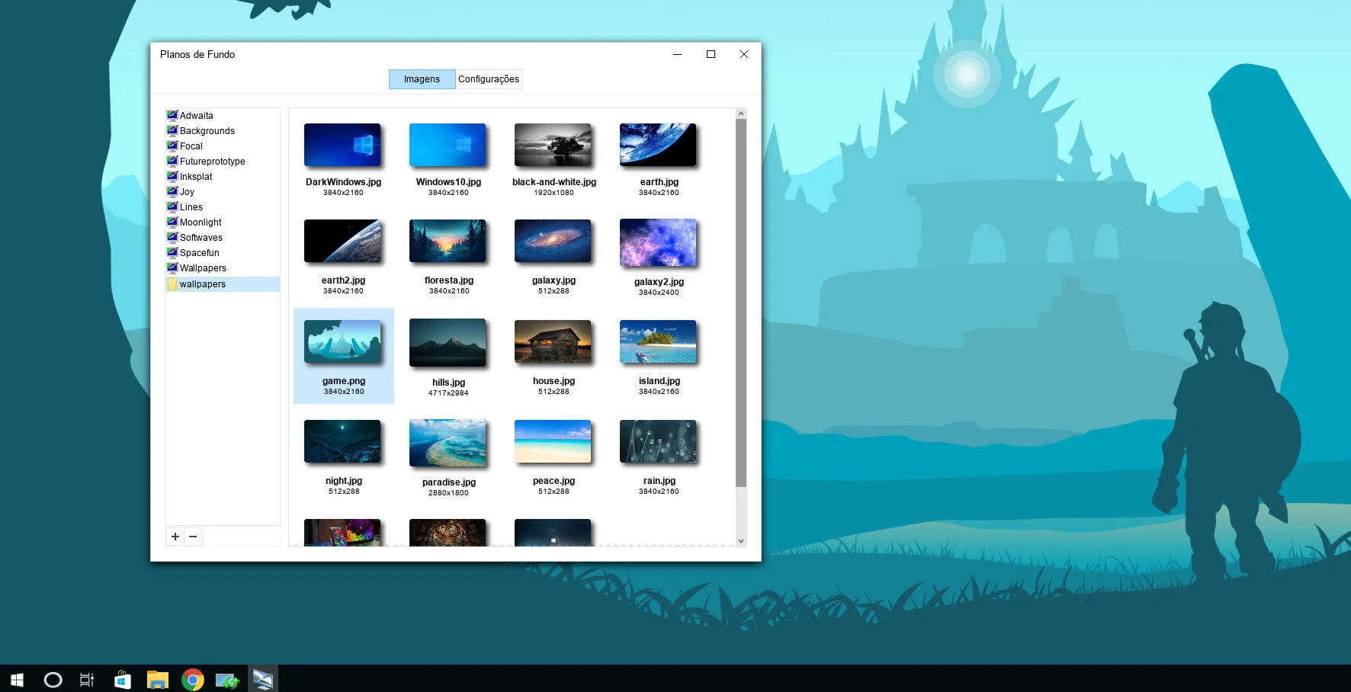Click the active wallpaper app icon in taskbar

point(263,679)
